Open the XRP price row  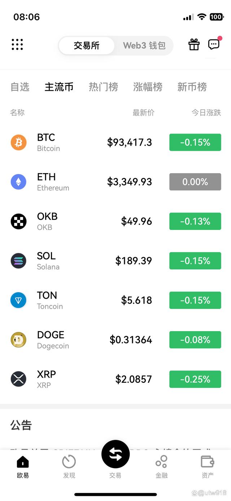(x=115, y=379)
